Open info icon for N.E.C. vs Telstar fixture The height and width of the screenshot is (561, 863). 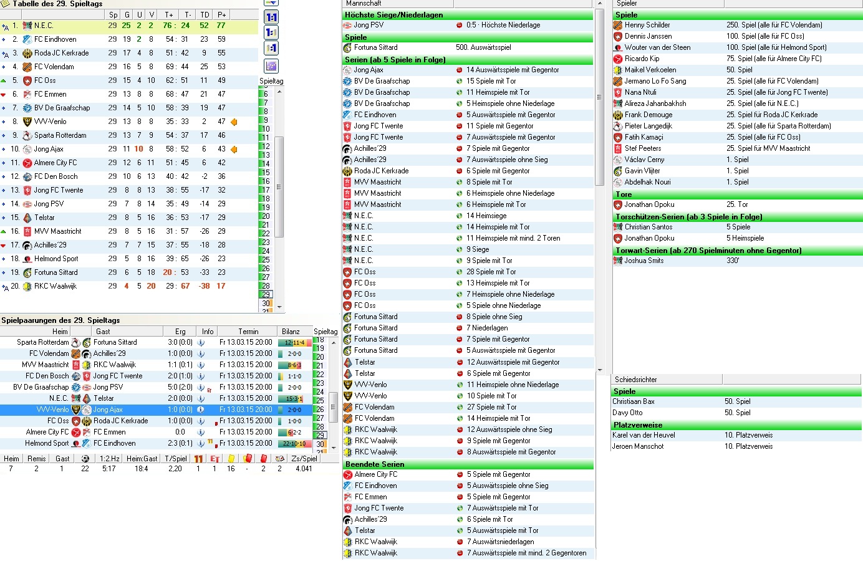click(x=201, y=398)
